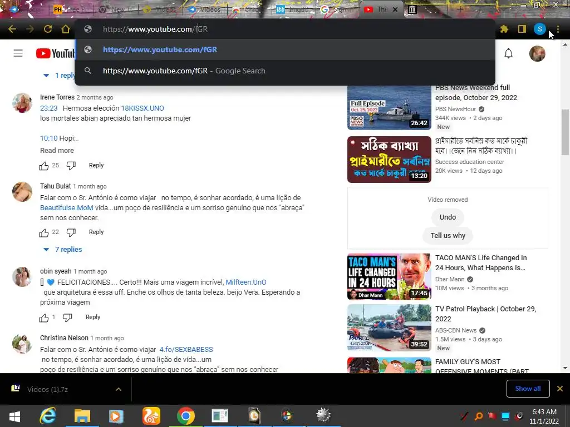Open UC Browser from the taskbar
Screen dimensions: 570x427
pyautogui.click(x=151, y=416)
